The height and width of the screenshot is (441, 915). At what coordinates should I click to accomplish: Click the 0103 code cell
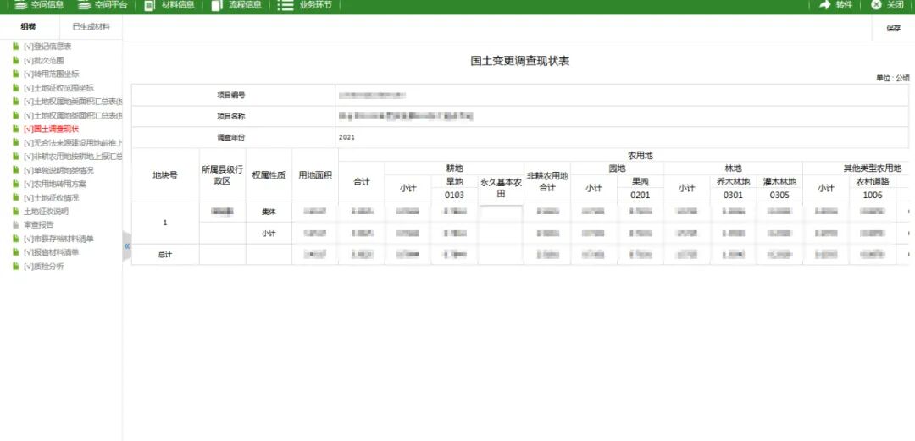coord(455,195)
